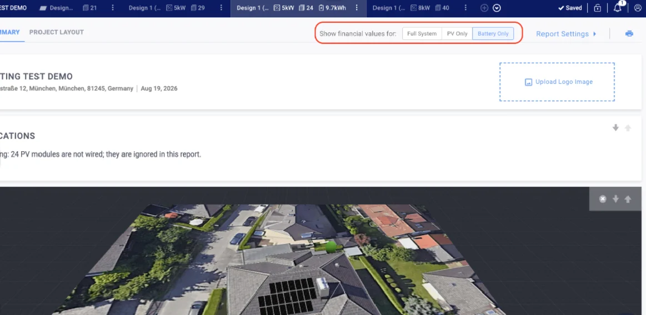The width and height of the screenshot is (646, 315).
Task: Show financial values for Battery Only
Action: pos(493,34)
